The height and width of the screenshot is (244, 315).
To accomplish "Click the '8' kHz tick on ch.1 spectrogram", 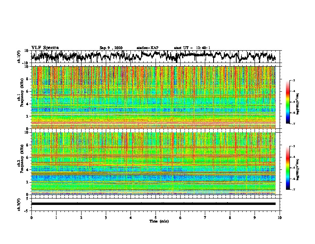I will (27, 79).
